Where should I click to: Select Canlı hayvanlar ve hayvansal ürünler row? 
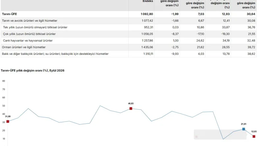pos(129,41)
